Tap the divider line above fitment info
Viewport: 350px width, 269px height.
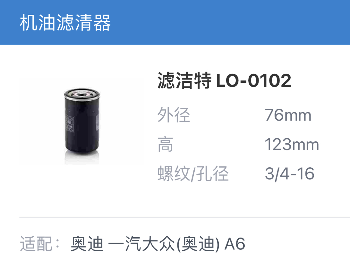184,217
